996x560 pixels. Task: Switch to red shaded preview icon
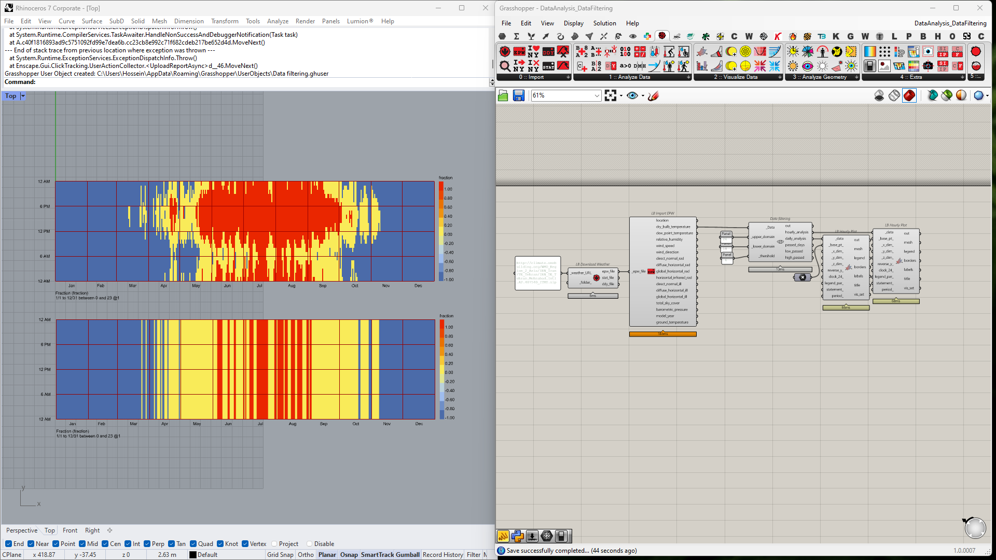[x=909, y=95]
